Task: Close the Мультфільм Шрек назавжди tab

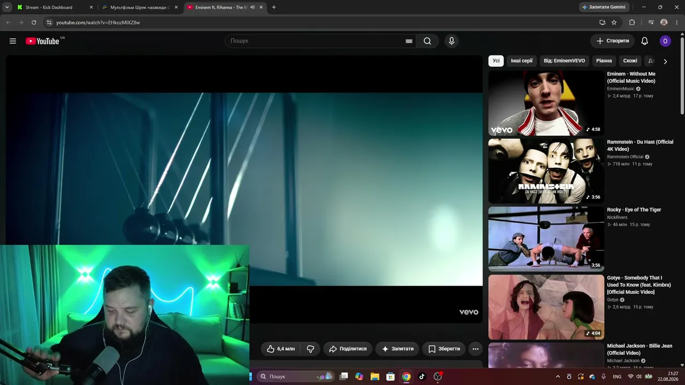Action: point(176,7)
